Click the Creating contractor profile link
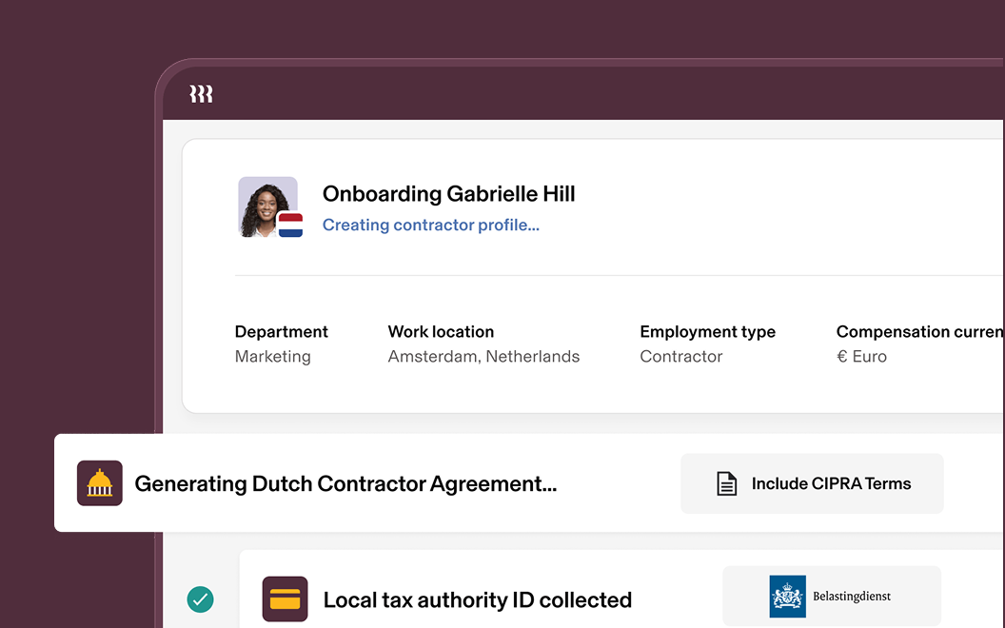Image resolution: width=1005 pixels, height=628 pixels. pos(430,225)
